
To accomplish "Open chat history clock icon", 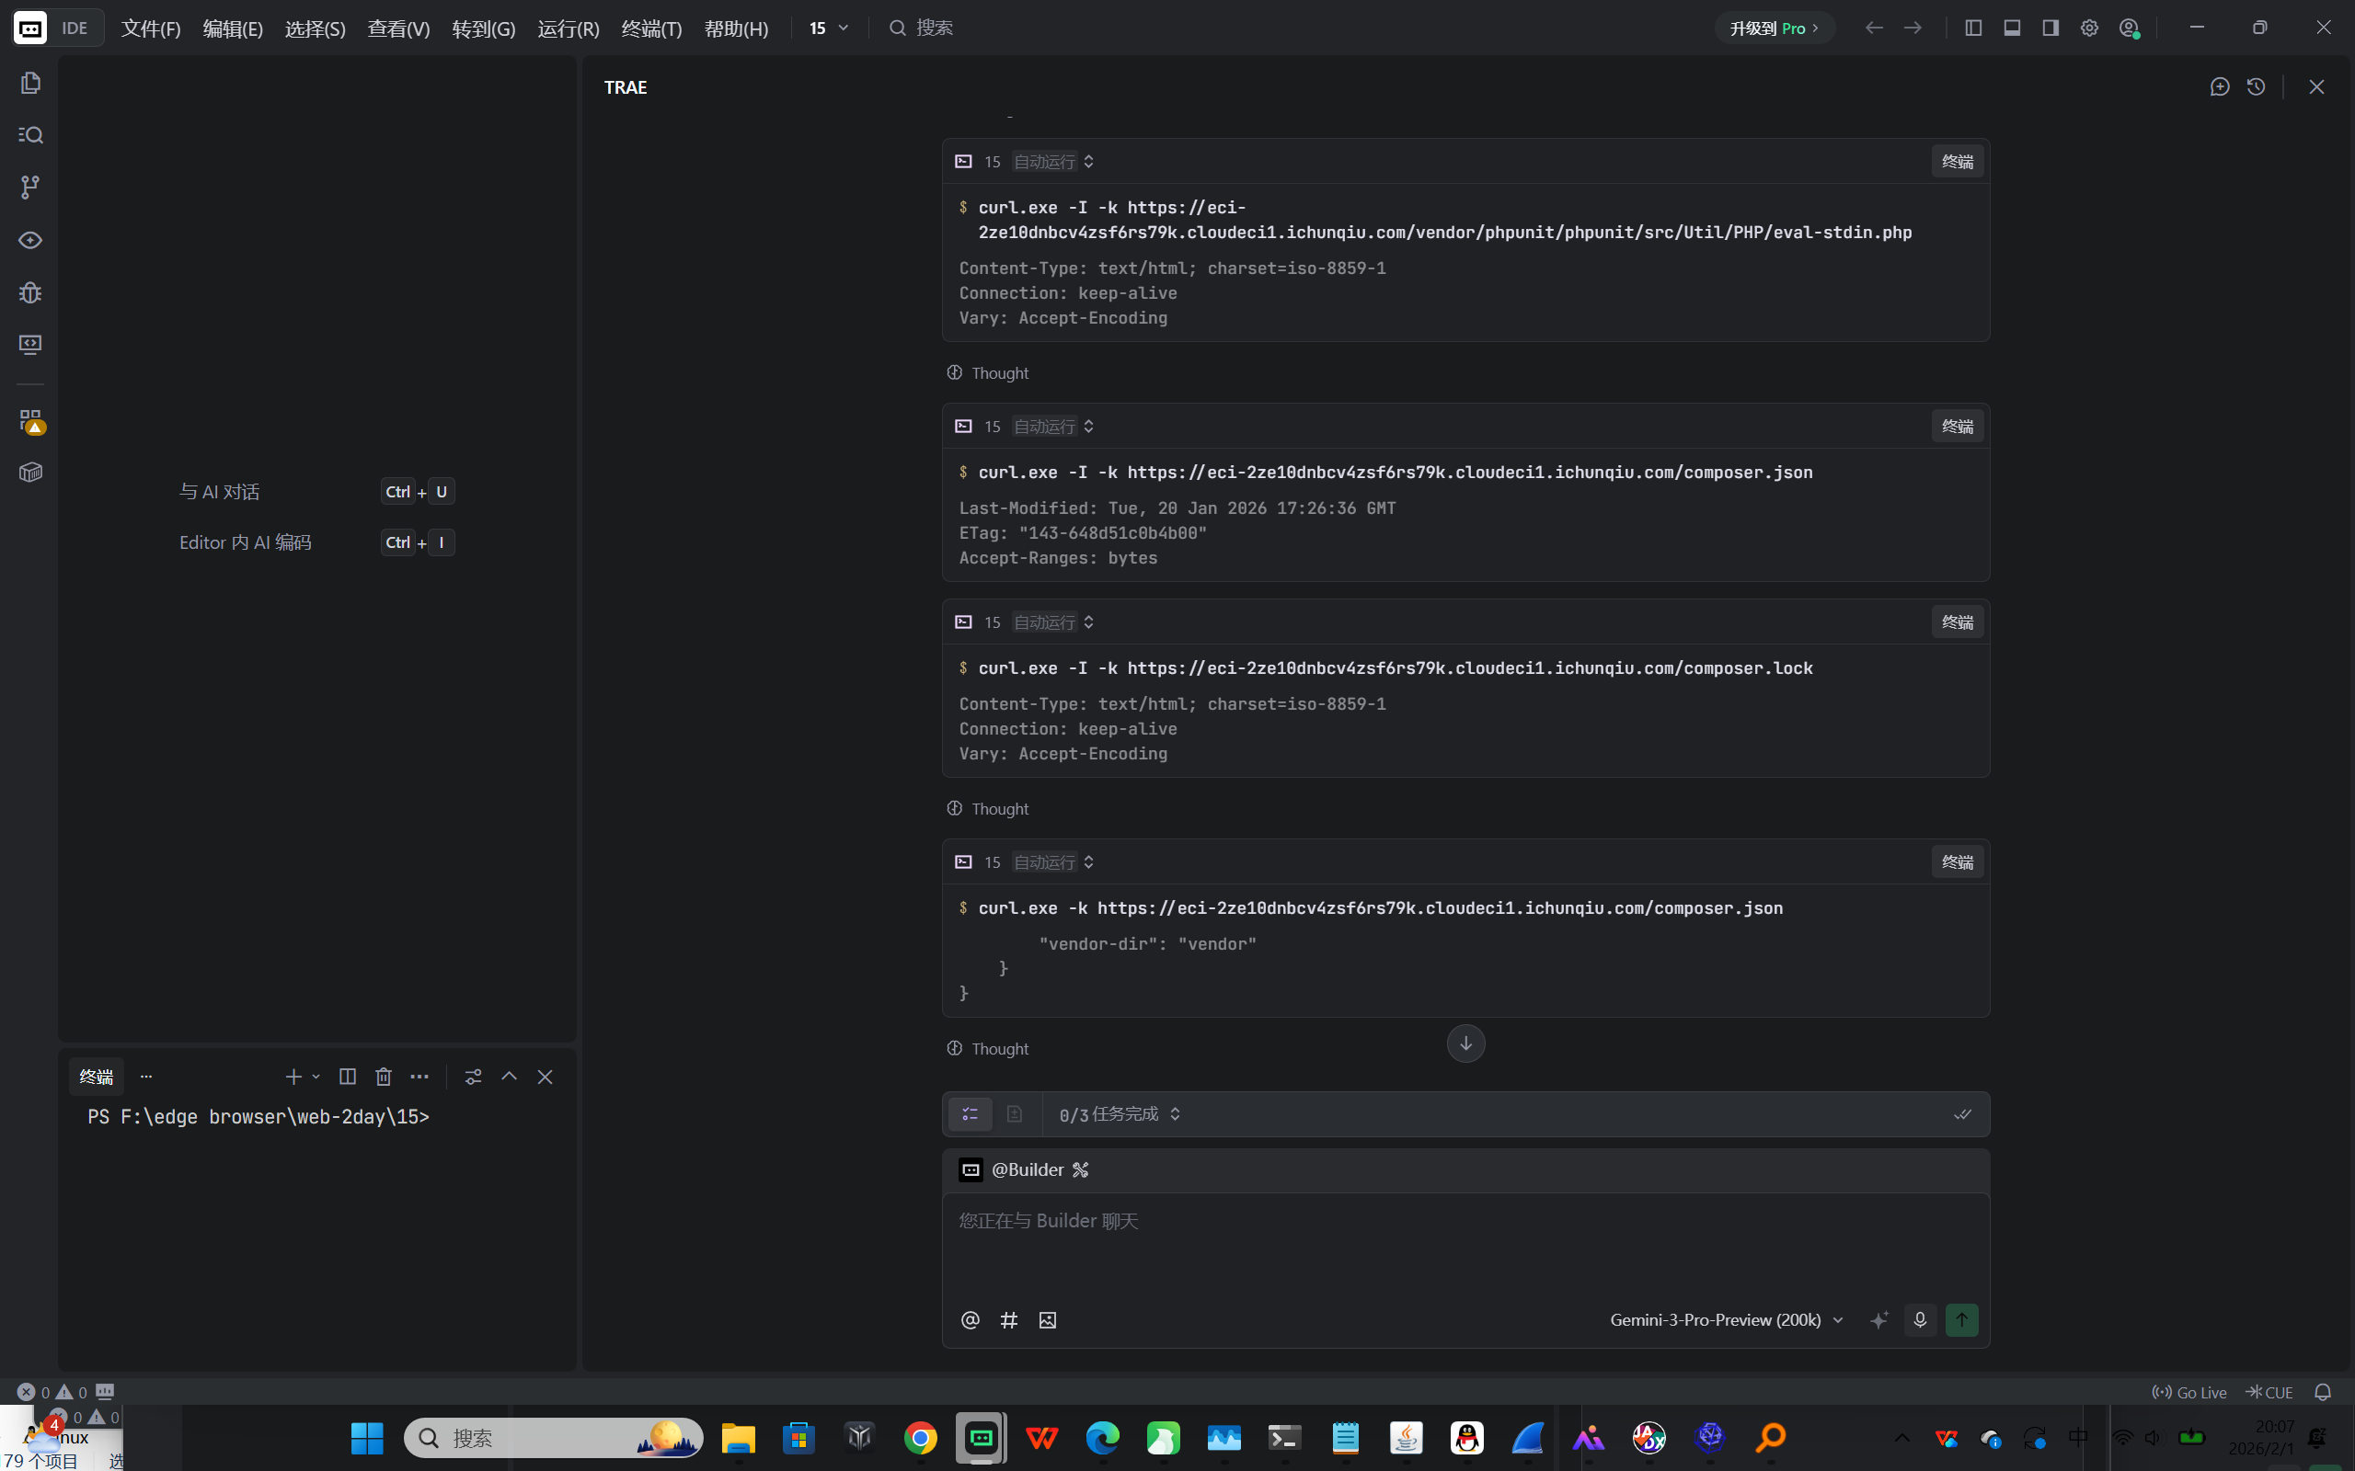I will click(x=2256, y=87).
